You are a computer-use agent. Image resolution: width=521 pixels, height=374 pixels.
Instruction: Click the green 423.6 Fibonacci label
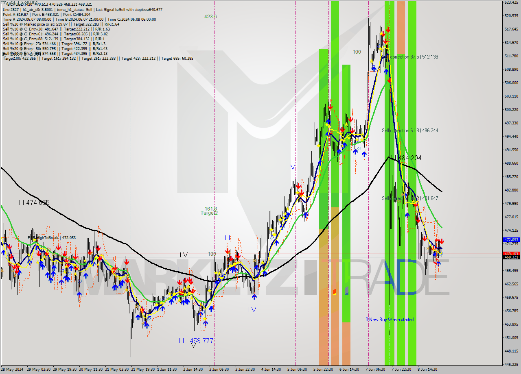click(x=210, y=17)
